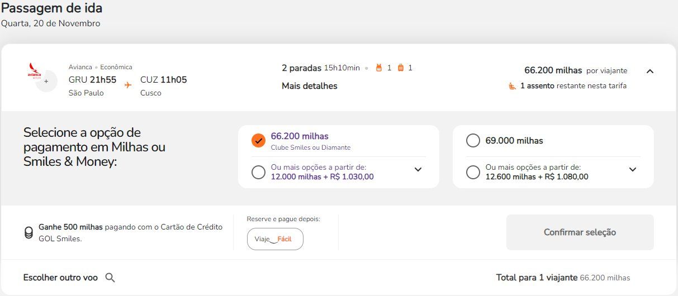
Task: Expand more options under 12.000 milhas
Action: [x=418, y=170]
